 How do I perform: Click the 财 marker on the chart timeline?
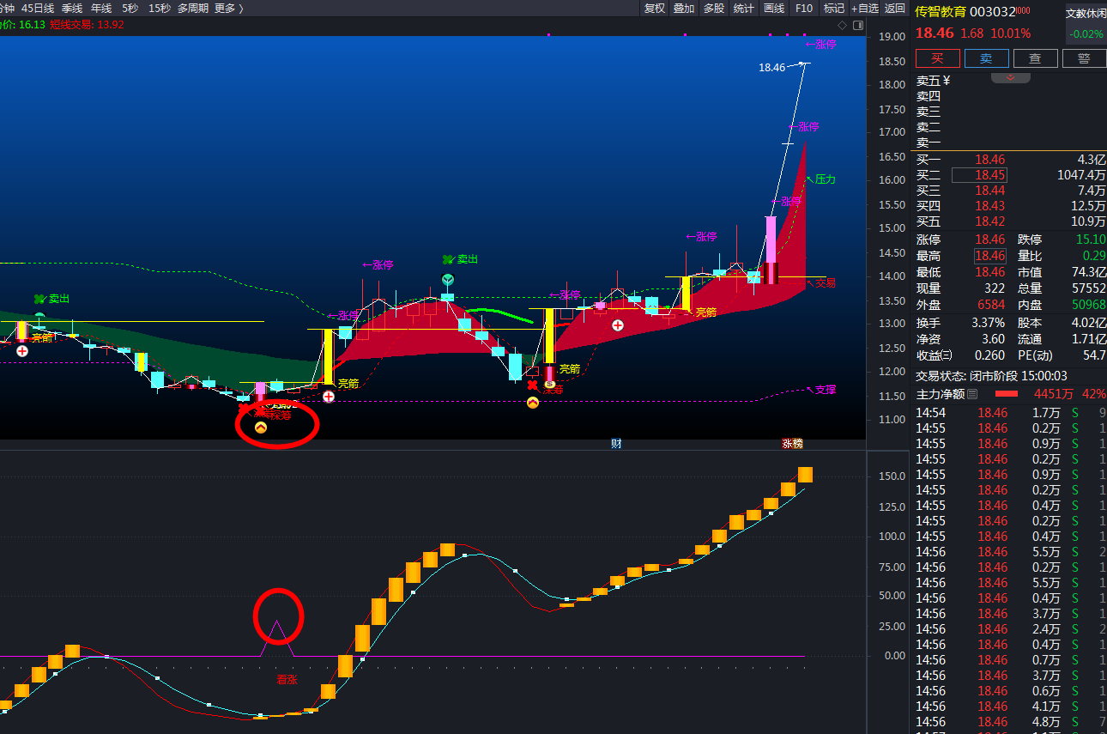(616, 444)
